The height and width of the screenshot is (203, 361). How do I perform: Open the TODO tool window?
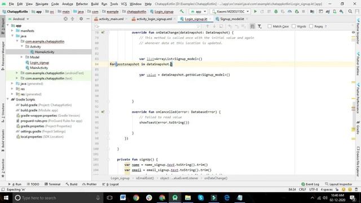pyautogui.click(x=33, y=184)
